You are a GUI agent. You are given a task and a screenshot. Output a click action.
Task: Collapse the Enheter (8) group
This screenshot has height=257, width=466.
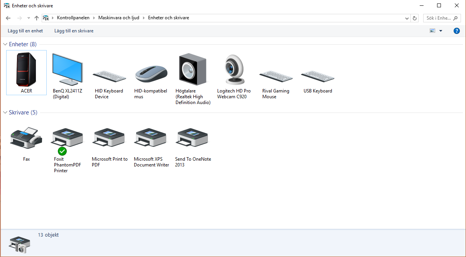click(5, 44)
